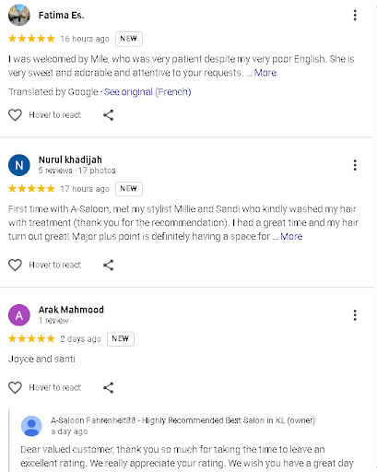Share Arak Mahmood's review
Screen dimensions: 377x472
(x=108, y=388)
